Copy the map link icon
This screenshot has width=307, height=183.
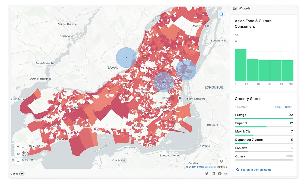[226, 174]
